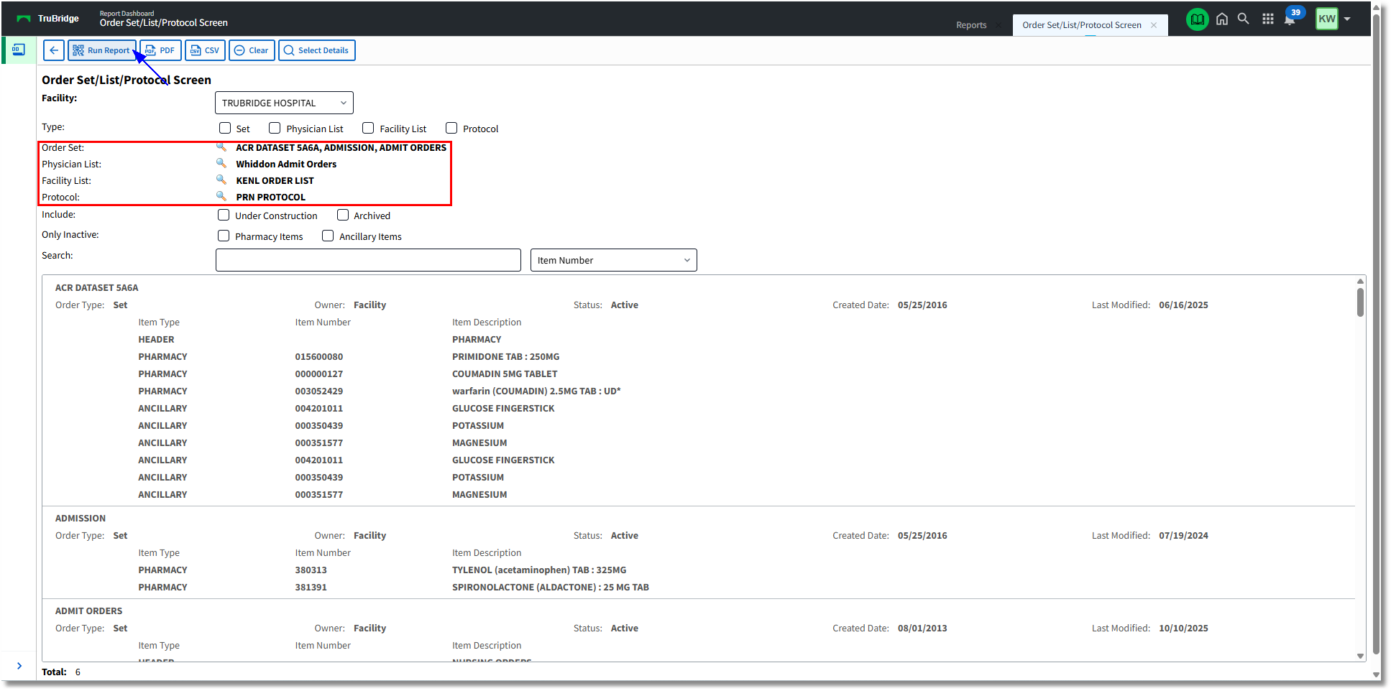
Task: Expand the Item Number search dropdown
Action: pyautogui.click(x=613, y=260)
